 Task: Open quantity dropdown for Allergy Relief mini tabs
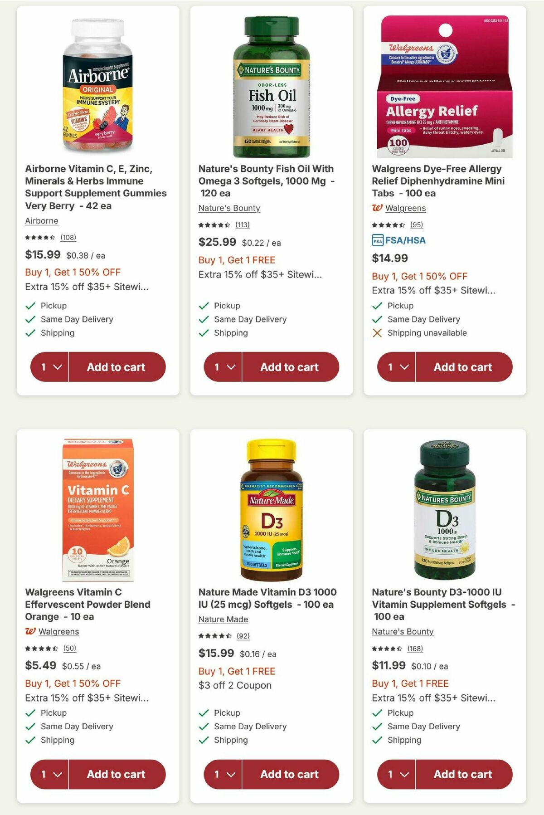pyautogui.click(x=395, y=367)
